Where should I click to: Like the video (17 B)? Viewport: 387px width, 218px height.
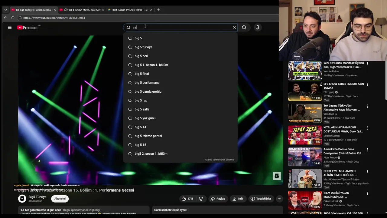pyautogui.click(x=187, y=199)
